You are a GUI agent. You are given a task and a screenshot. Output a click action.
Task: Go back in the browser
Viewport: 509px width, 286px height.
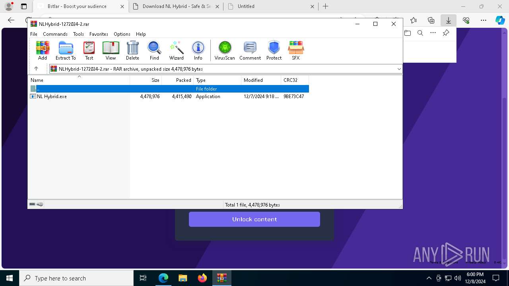[x=11, y=20]
